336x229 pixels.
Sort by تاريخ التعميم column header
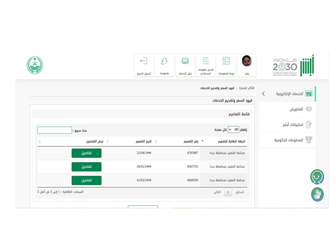click(144, 141)
